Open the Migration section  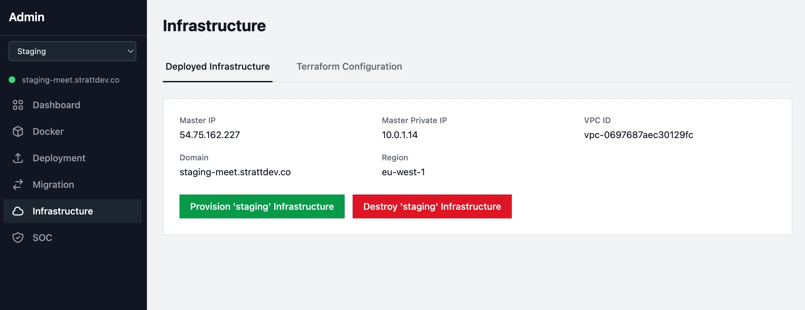(x=53, y=185)
